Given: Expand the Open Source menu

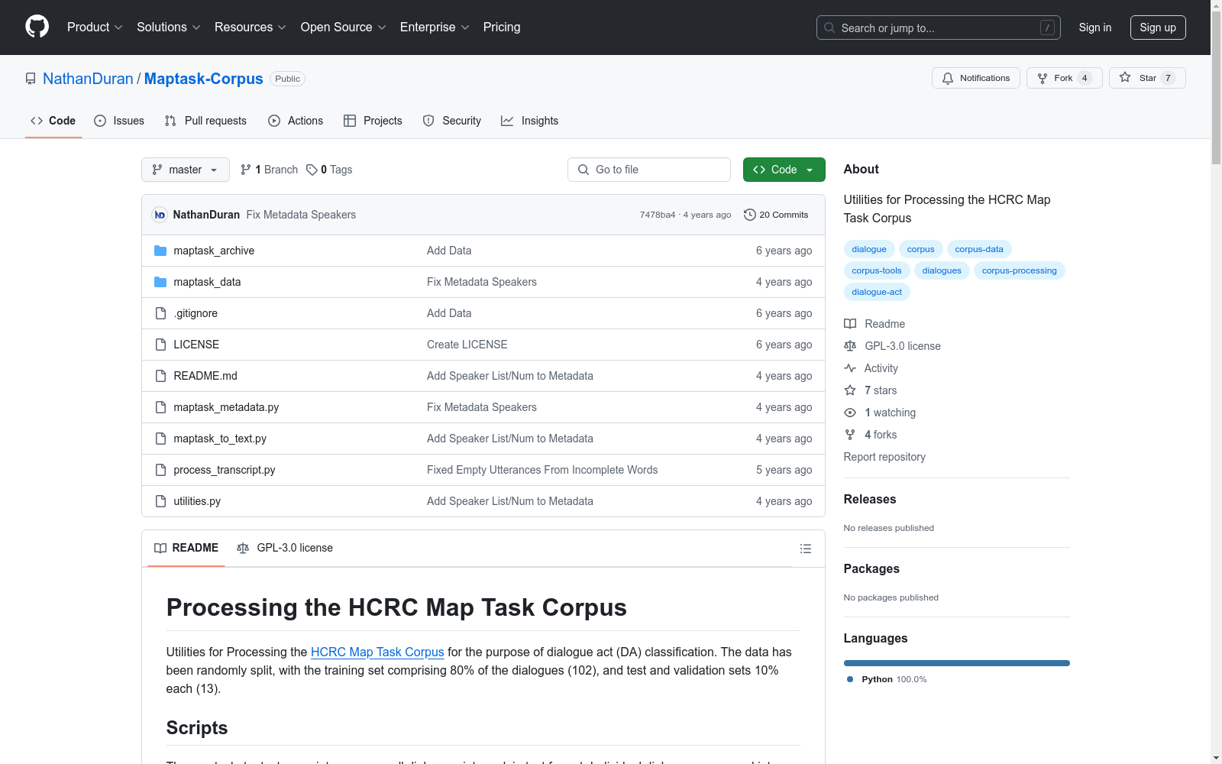Looking at the screenshot, I should (344, 28).
